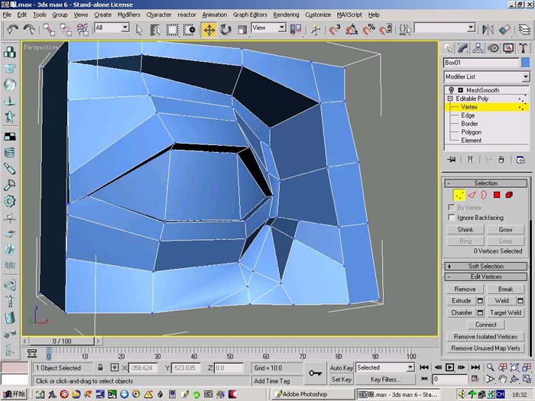Open the Selected key mode dropdown
This screenshot has width=535, height=401.
[410, 367]
